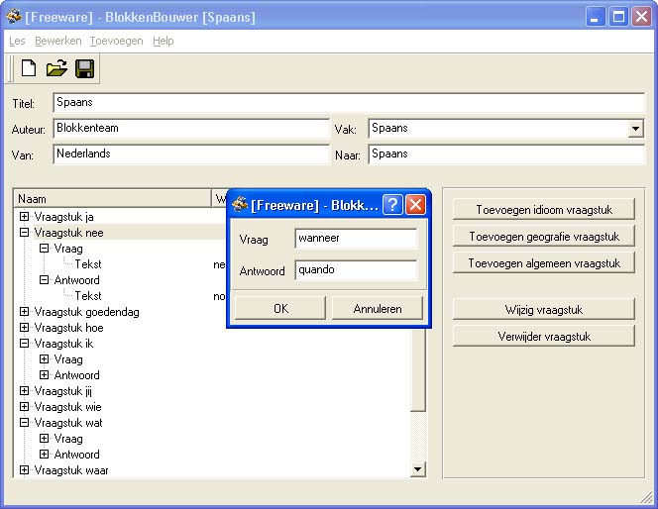The image size is (658, 509).
Task: Click the Save floppy disk icon
Action: click(84, 68)
